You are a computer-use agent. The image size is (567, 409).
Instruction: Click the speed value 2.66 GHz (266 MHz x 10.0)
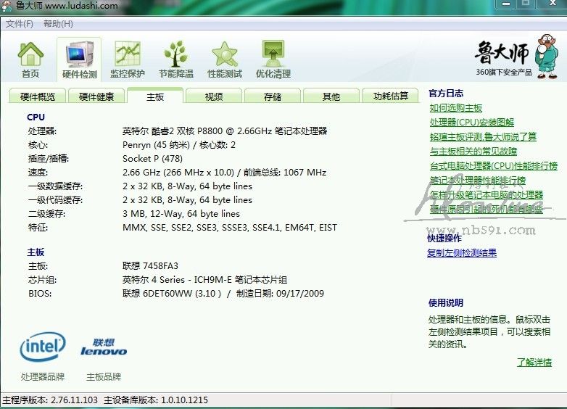(x=224, y=173)
